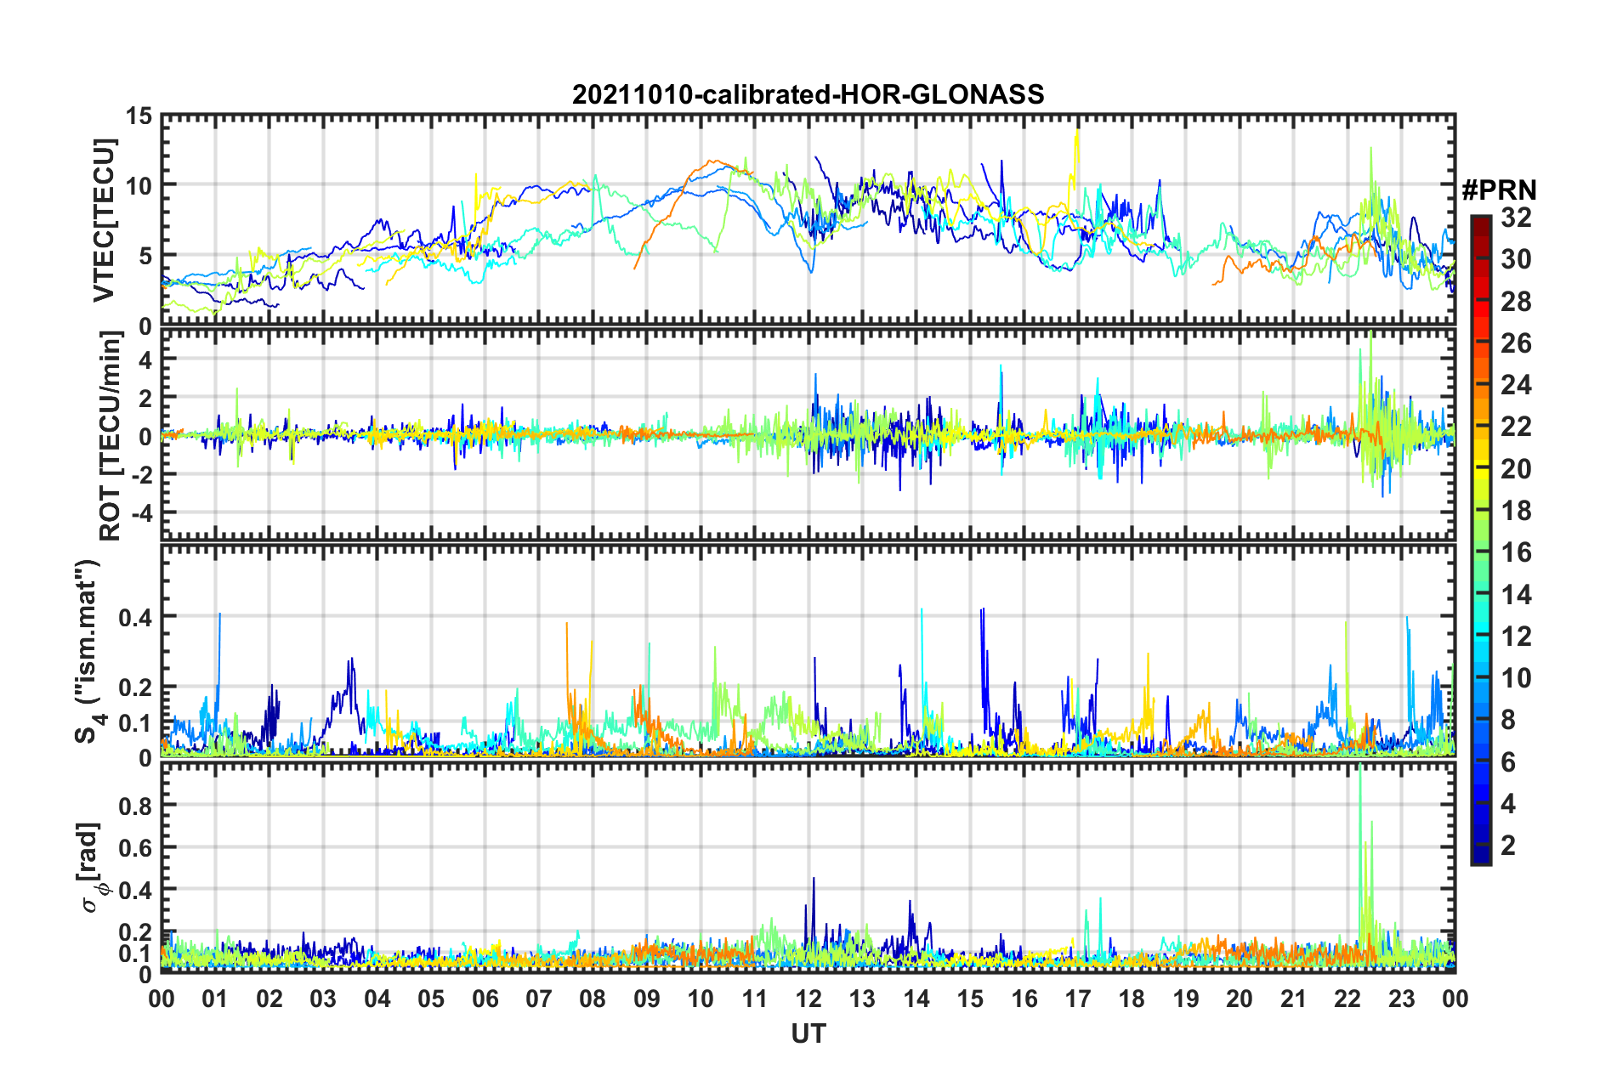Viewport: 1617px width, 1081px height.
Task: Select colorbar tick label 6
Action: tap(1508, 761)
